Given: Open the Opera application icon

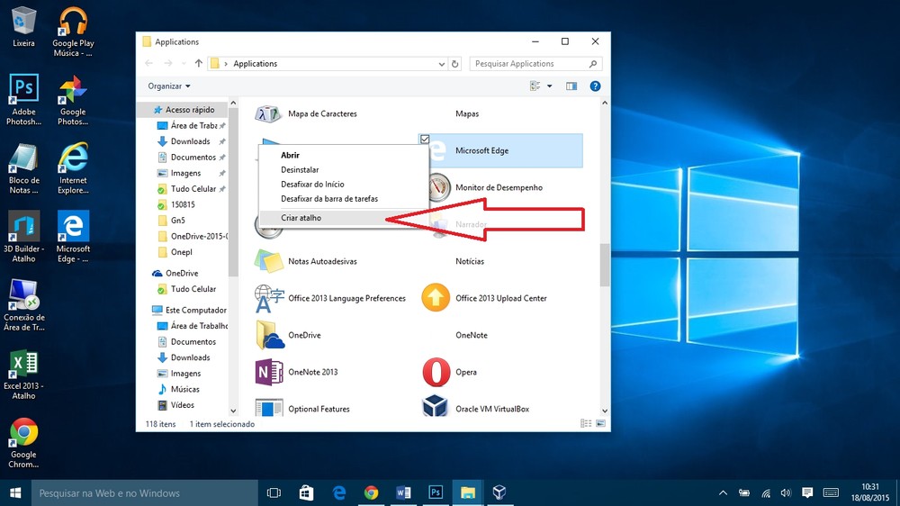Looking at the screenshot, I should [x=436, y=372].
